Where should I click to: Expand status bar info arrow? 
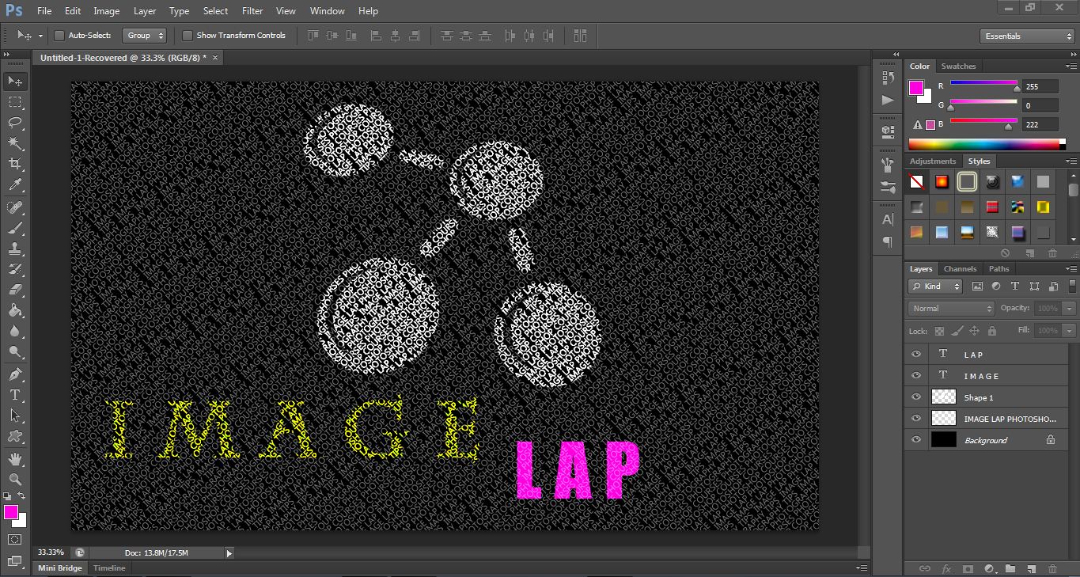pos(229,553)
